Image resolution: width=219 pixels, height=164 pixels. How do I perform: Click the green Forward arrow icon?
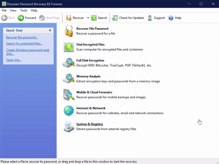tap(21, 18)
